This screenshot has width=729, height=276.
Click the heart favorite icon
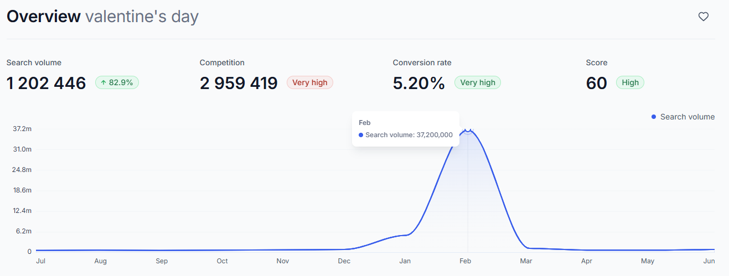click(703, 17)
